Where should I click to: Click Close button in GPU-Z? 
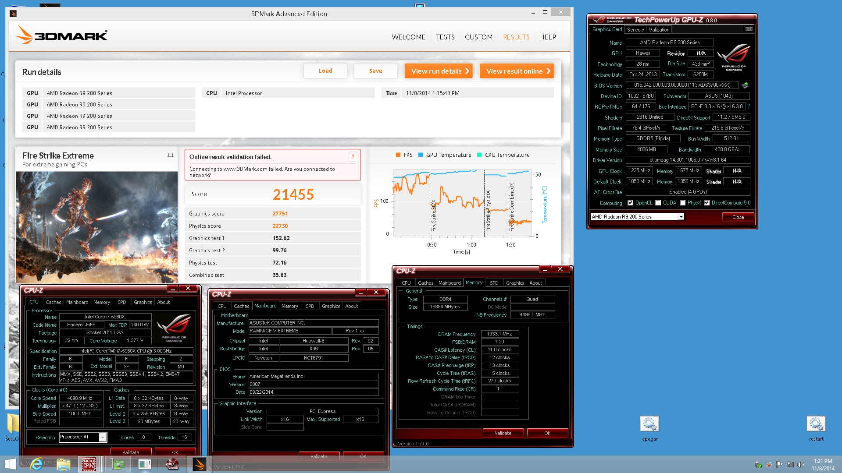738,217
